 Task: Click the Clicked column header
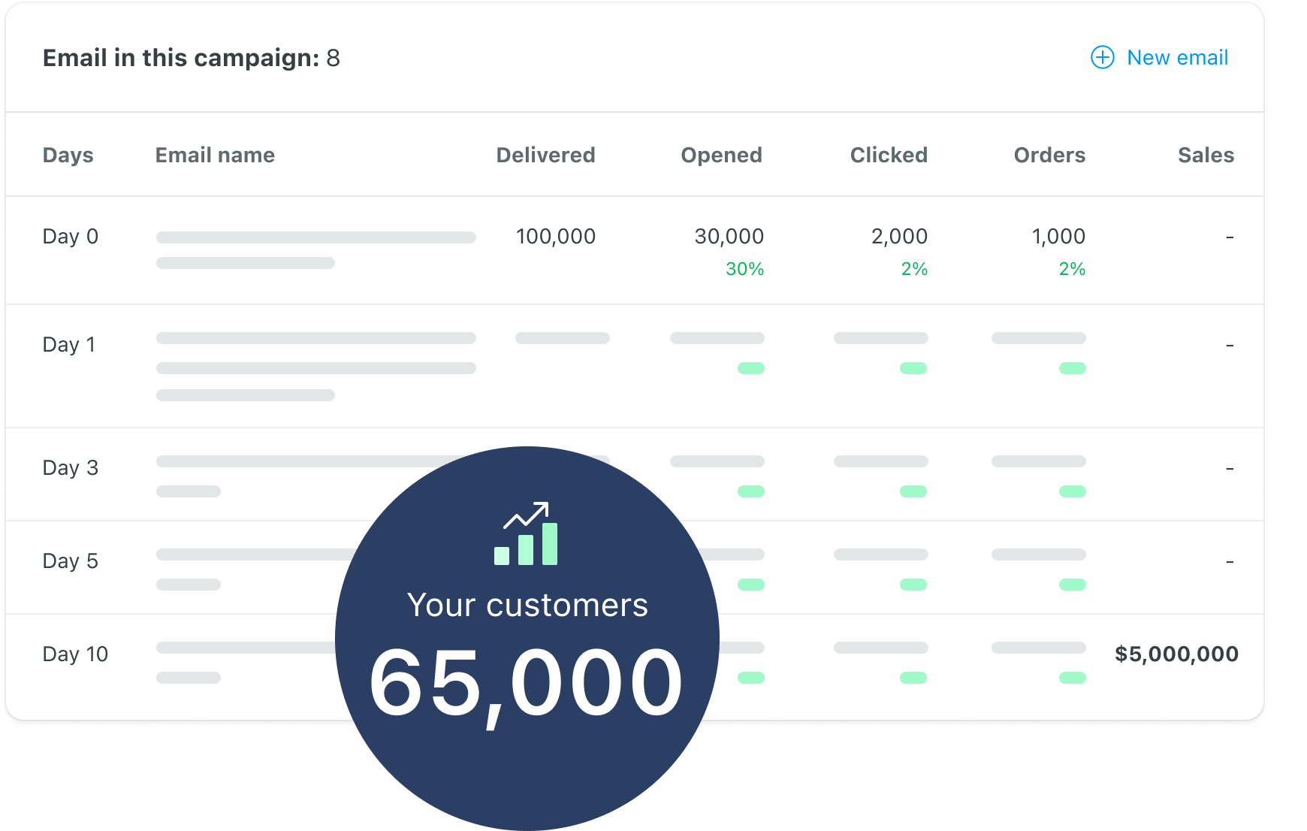pos(889,156)
